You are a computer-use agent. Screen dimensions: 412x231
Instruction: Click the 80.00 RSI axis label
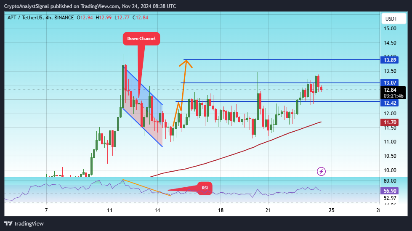390,181
